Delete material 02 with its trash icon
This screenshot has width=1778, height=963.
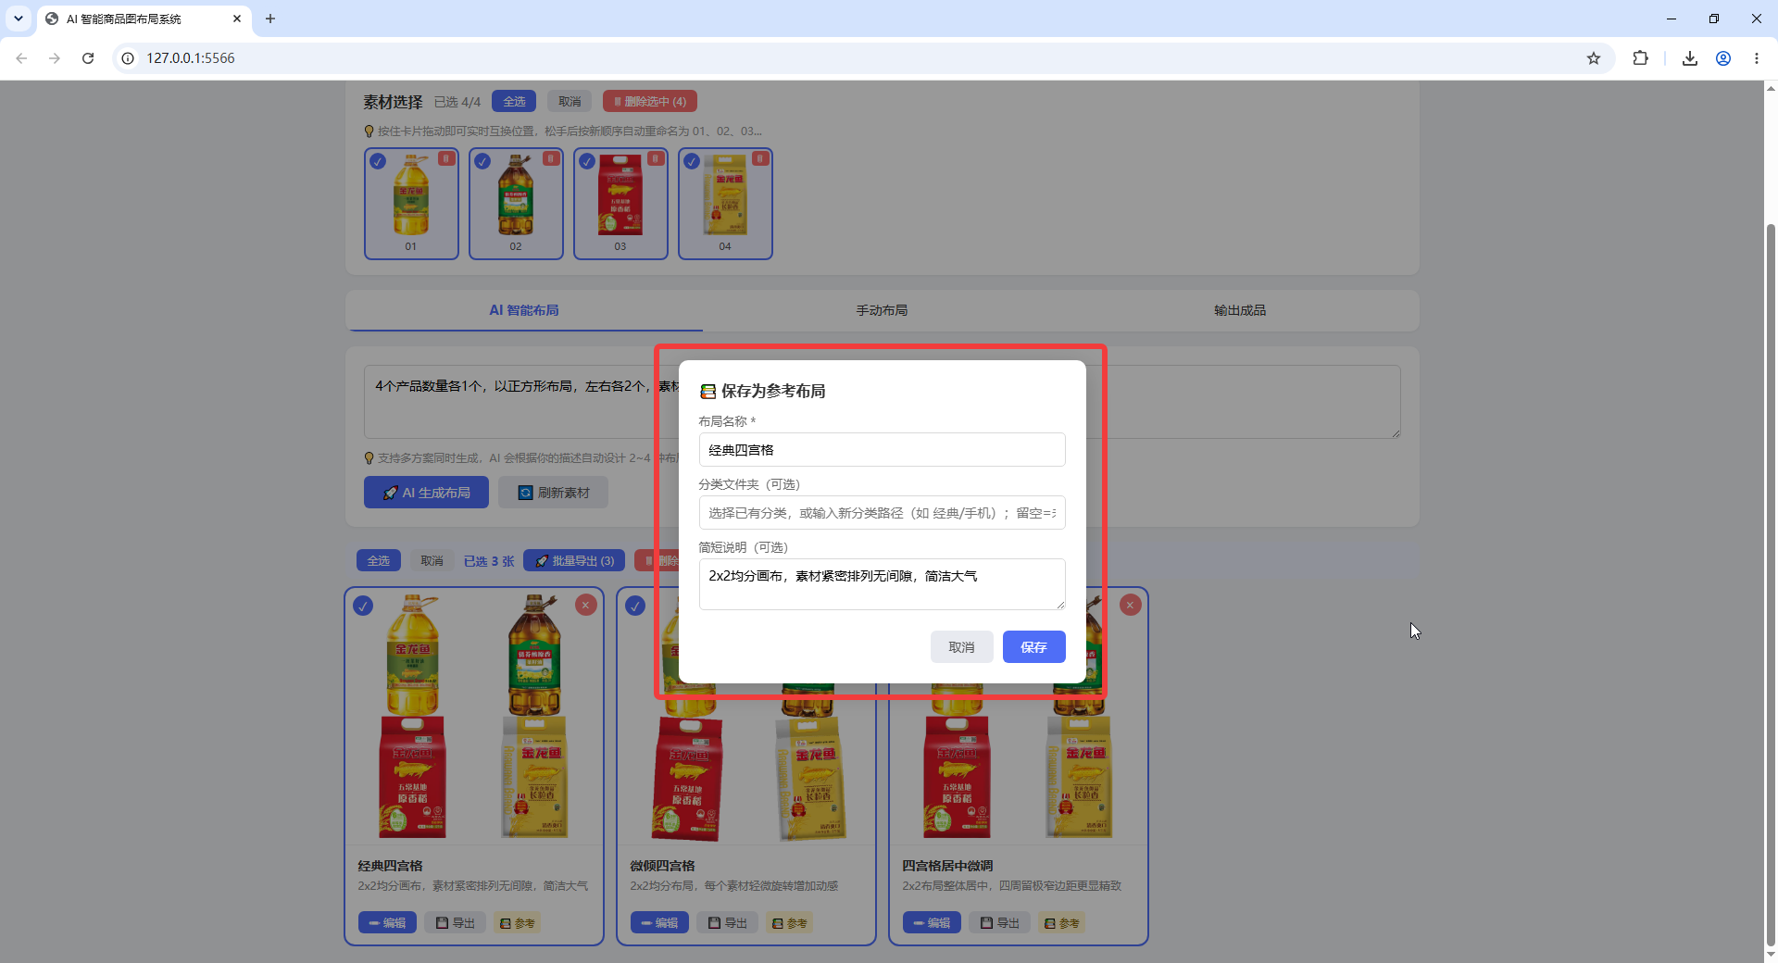(x=551, y=158)
